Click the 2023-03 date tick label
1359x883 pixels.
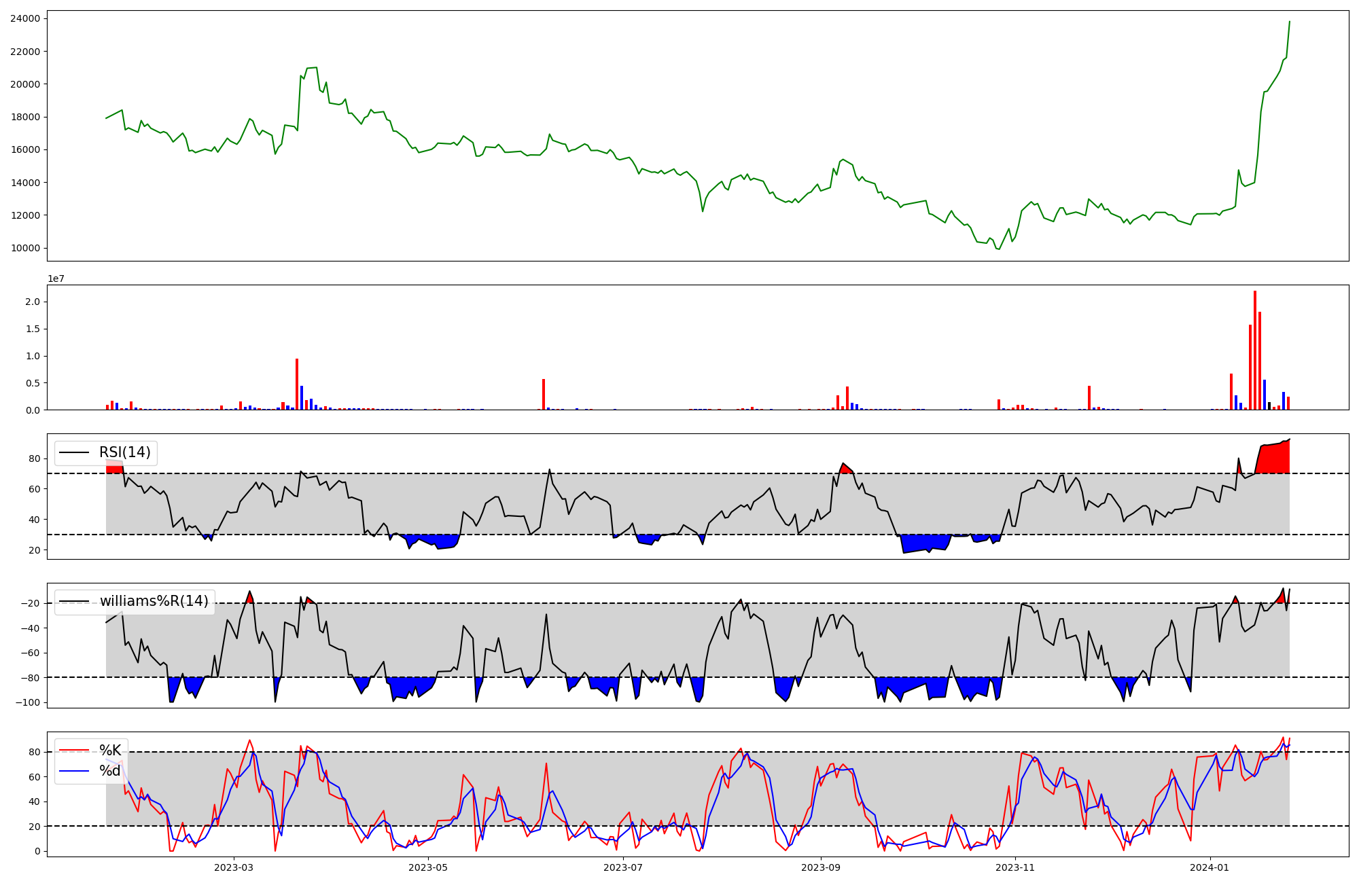[233, 867]
